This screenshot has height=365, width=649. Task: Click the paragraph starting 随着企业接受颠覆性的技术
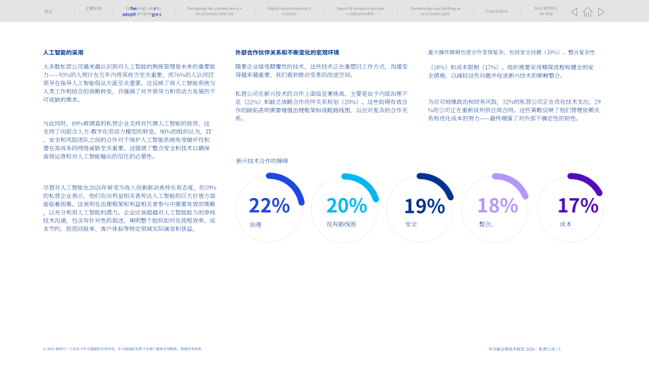tap(322, 70)
